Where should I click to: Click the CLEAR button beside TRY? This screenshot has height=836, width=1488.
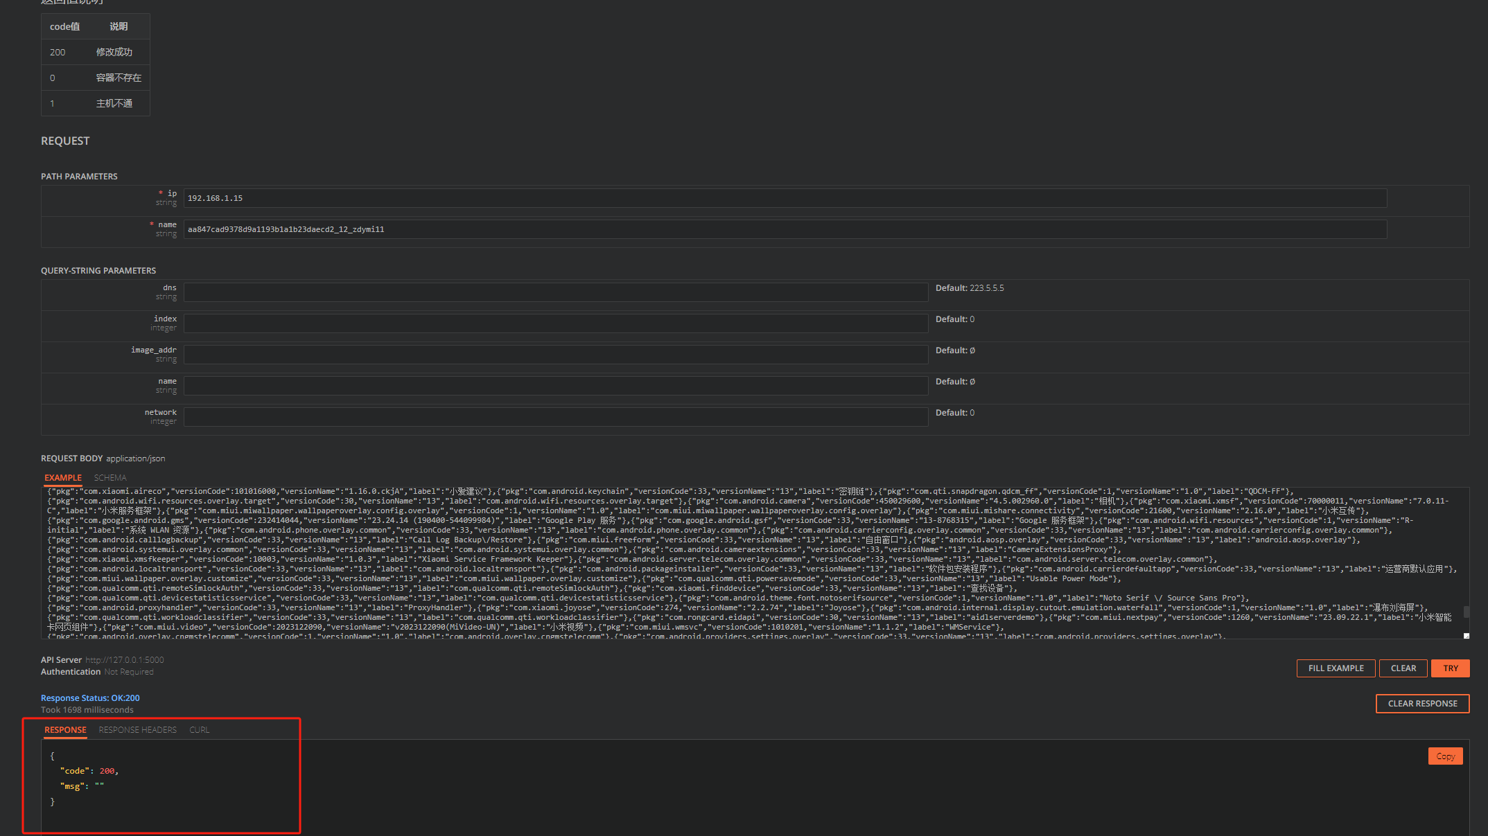[1403, 668]
